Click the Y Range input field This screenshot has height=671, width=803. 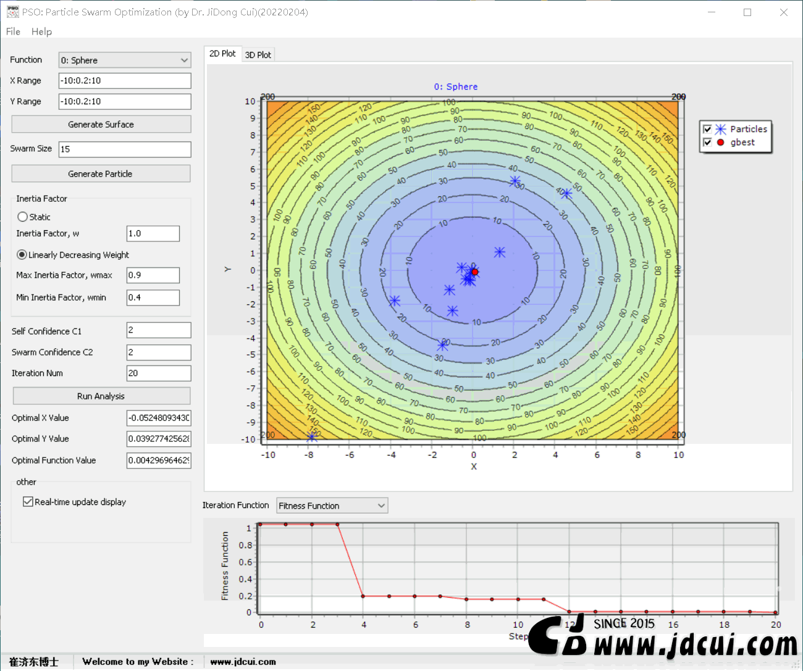coord(125,102)
